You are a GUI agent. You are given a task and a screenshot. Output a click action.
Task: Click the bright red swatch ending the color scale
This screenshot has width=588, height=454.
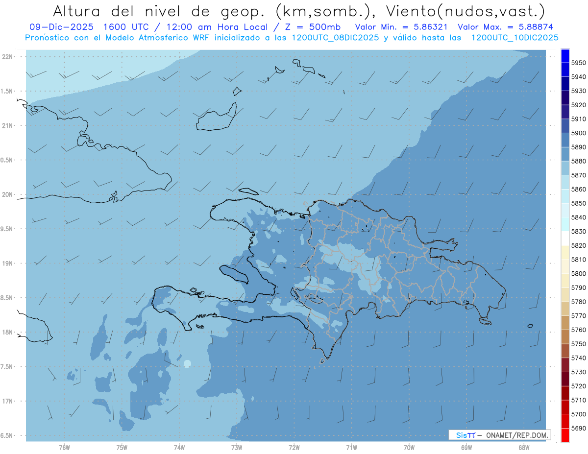(565, 435)
